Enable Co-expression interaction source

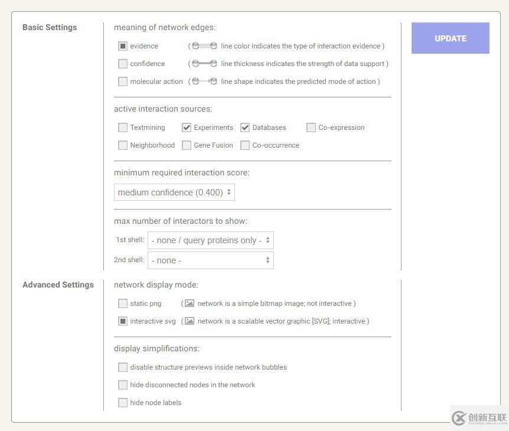point(311,128)
